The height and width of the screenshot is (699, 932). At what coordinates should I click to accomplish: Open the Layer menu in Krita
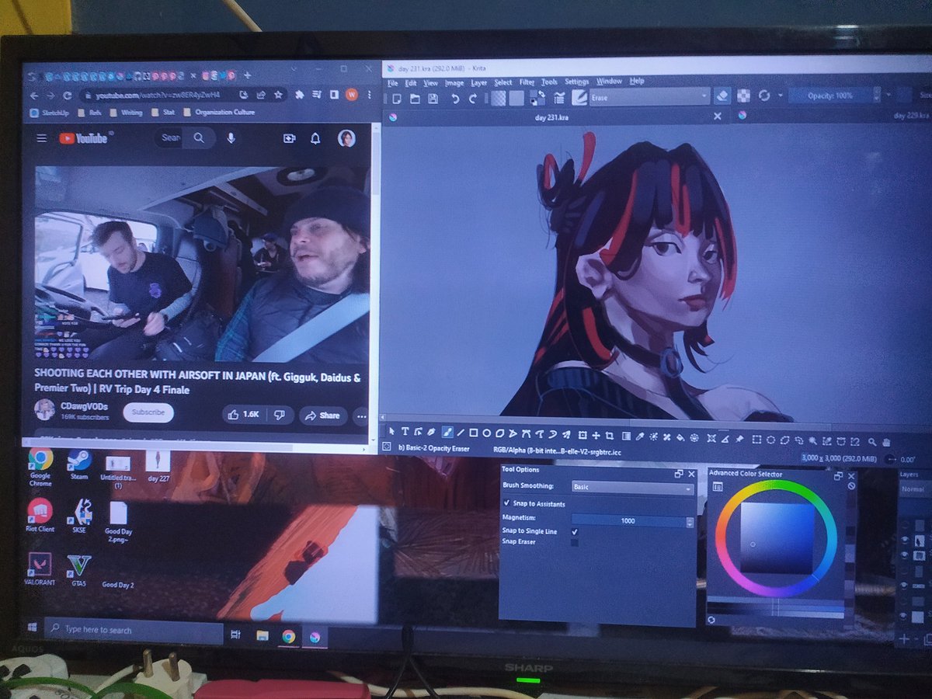479,82
